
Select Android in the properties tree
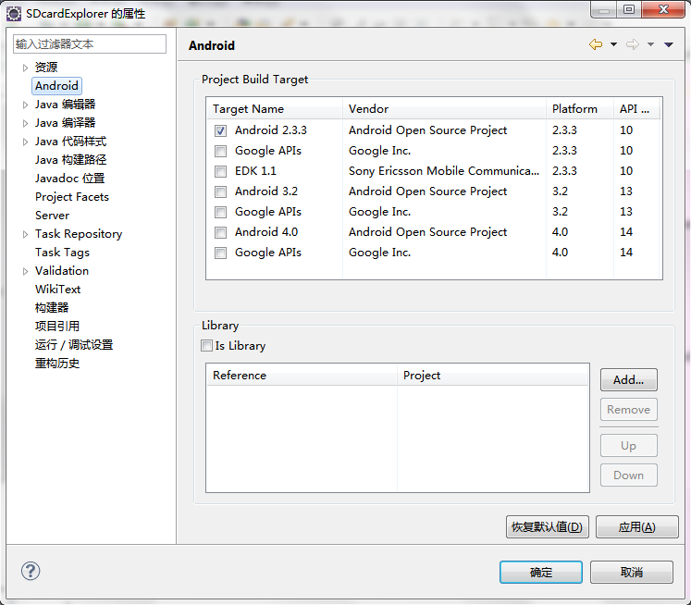pos(56,85)
